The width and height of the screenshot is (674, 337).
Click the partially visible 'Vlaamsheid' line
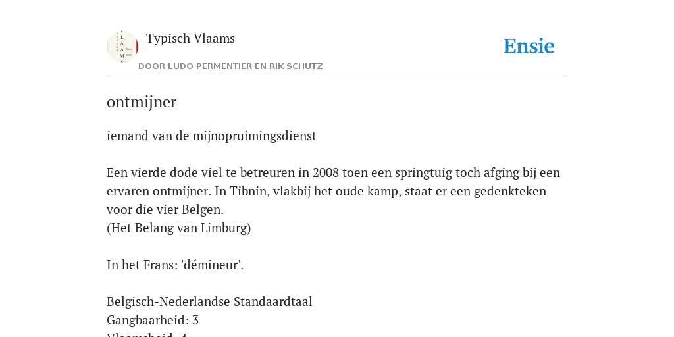pyautogui.click(x=147, y=335)
